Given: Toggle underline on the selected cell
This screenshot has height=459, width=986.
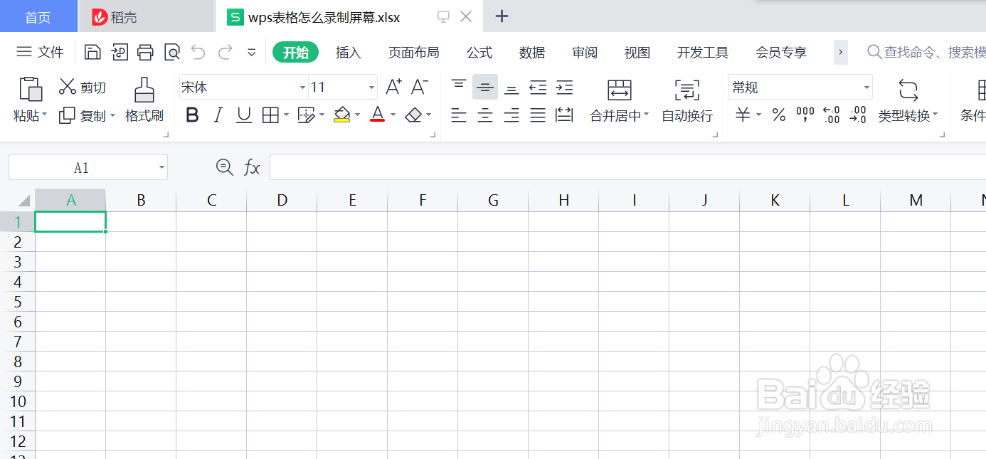Looking at the screenshot, I should click(x=243, y=115).
